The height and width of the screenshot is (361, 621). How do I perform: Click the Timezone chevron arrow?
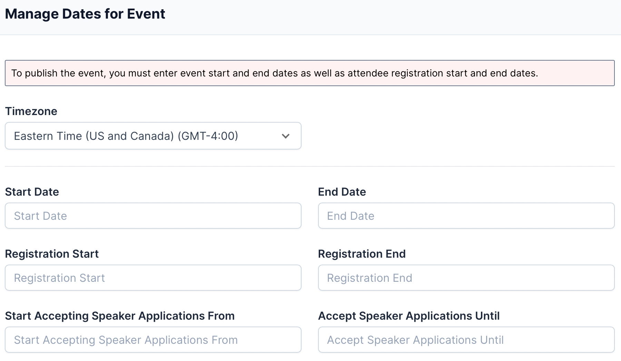coord(285,136)
